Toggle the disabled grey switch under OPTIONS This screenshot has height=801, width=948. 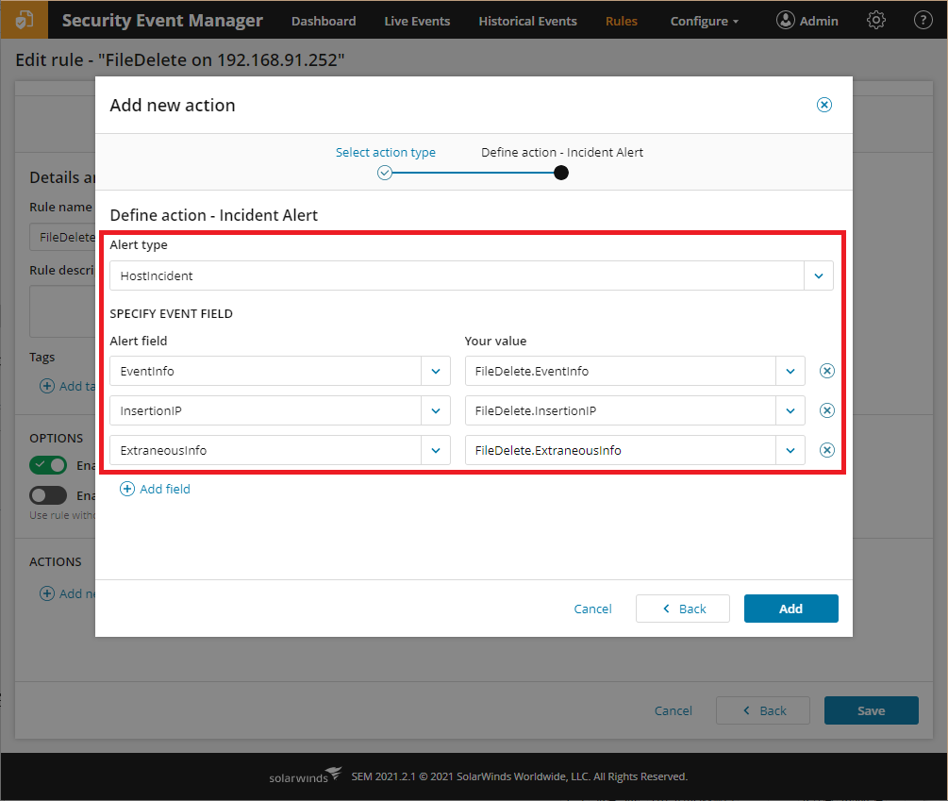[48, 495]
